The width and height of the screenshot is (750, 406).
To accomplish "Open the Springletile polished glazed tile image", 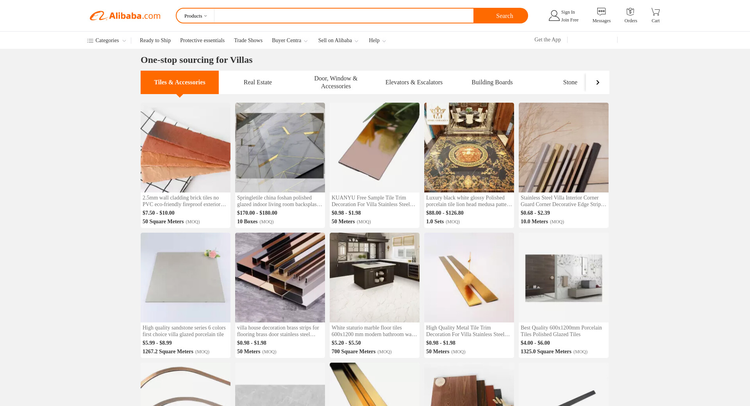I will [280, 148].
